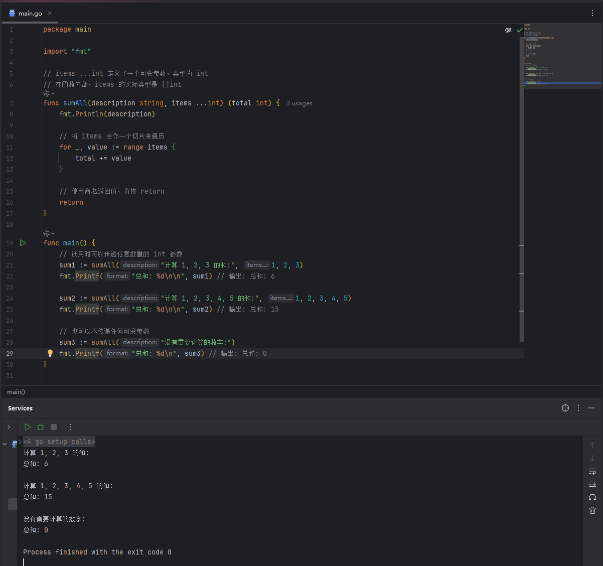Hide the Services panel with the minimize icon
603x566 pixels.
591,408
